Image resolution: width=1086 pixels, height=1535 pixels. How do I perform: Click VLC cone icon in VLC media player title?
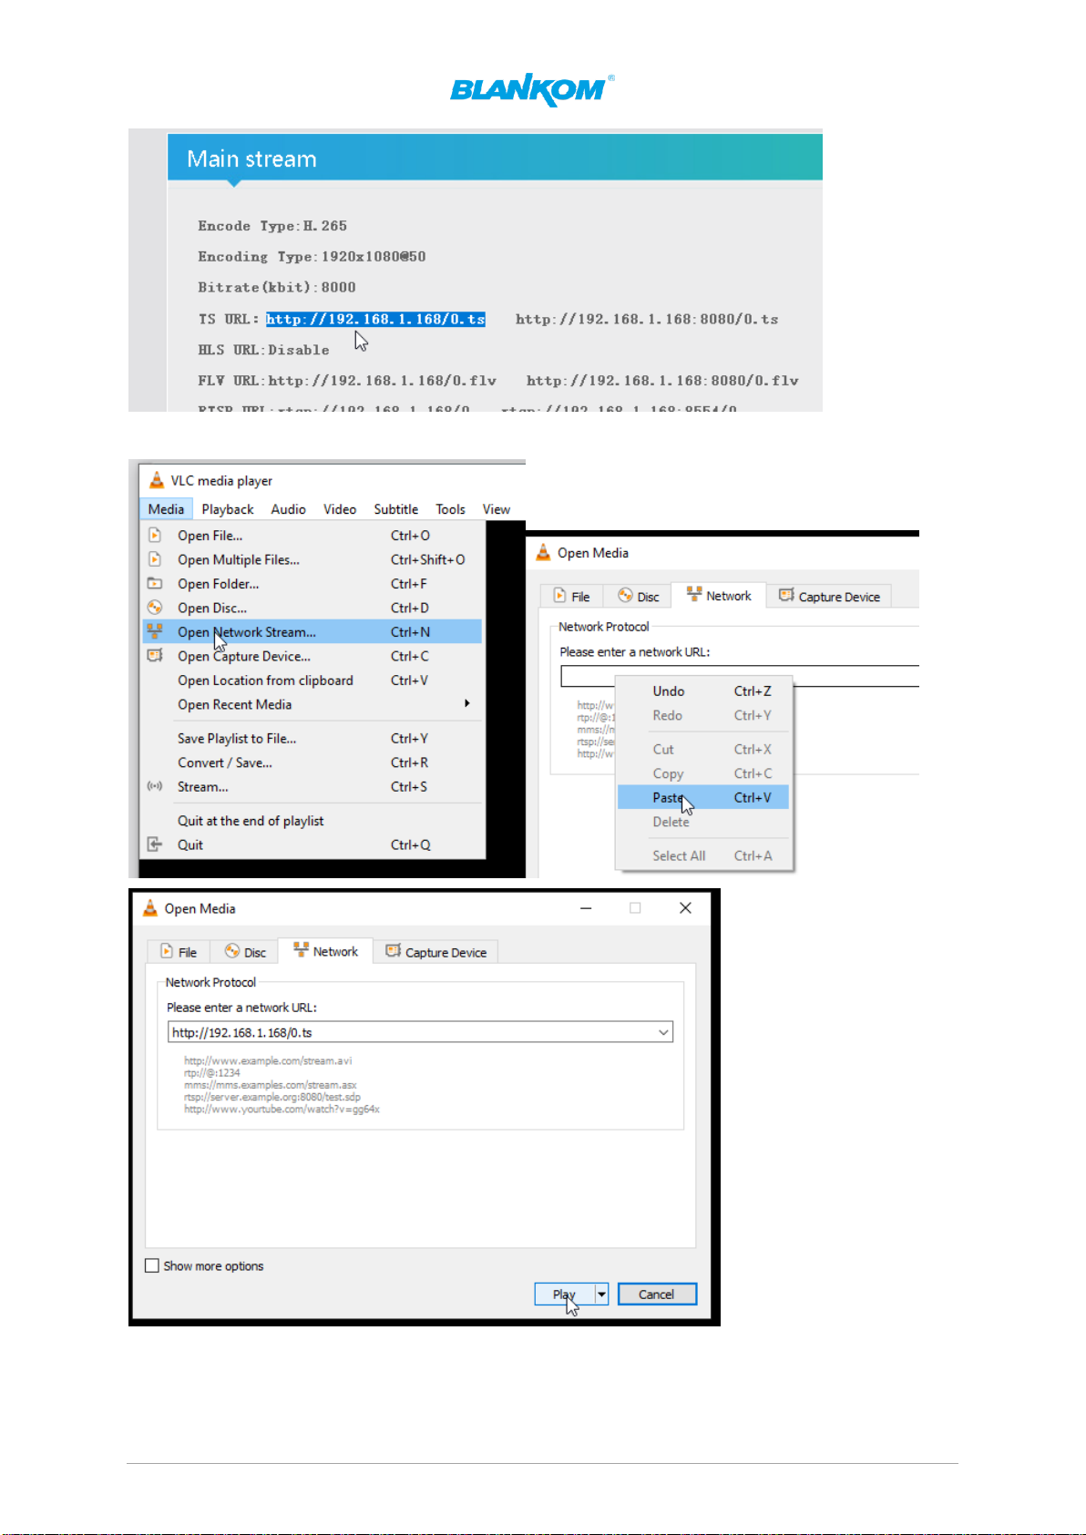click(x=157, y=480)
